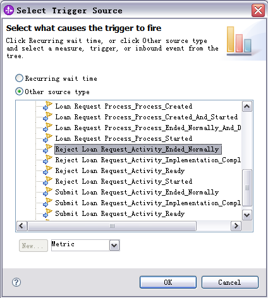Open the Metric dropdown arrow
This screenshot has width=268, height=298.
114,245
